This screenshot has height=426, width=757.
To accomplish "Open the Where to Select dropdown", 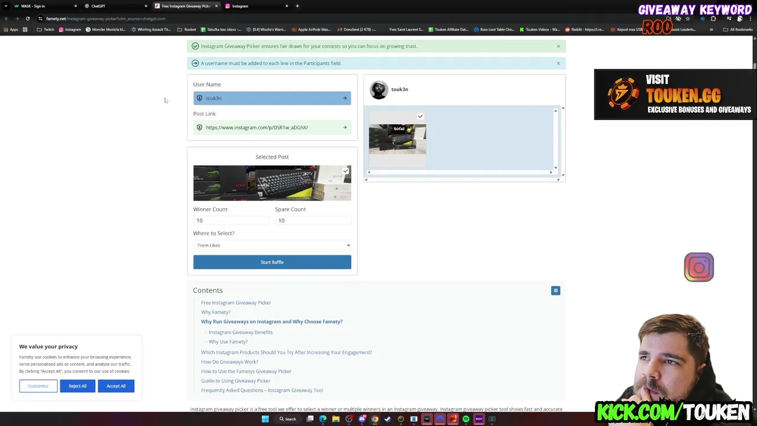I will tap(272, 246).
